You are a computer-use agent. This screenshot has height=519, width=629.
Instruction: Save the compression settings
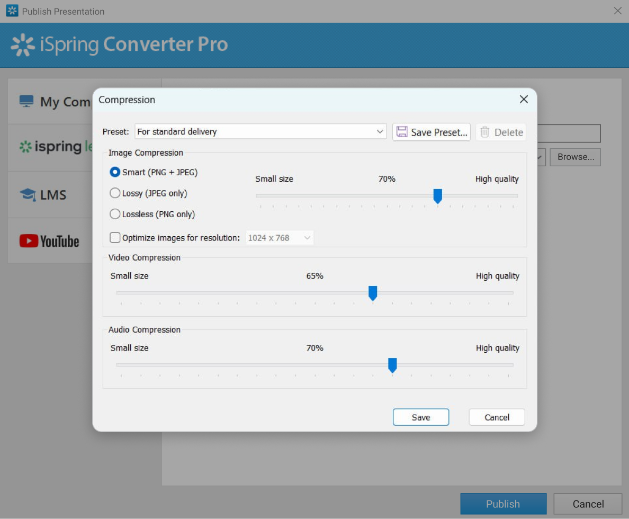[x=421, y=417]
